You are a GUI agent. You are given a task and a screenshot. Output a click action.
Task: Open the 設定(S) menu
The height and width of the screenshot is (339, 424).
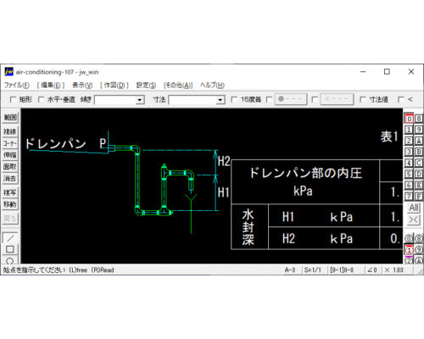tap(146, 85)
